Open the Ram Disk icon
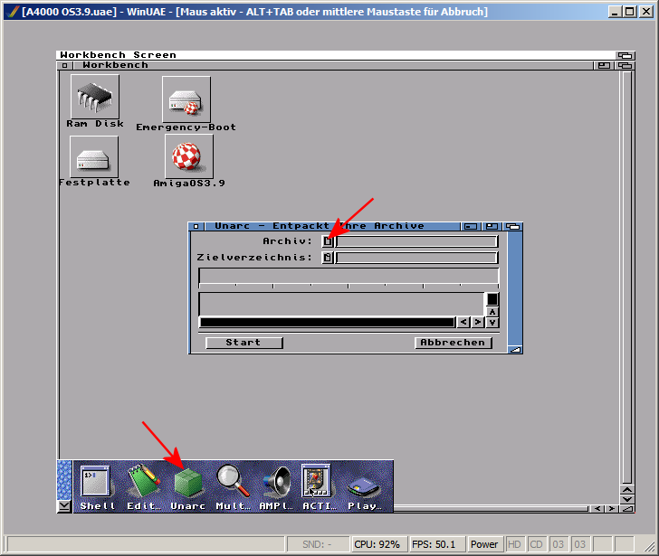This screenshot has width=659, height=556. 95,97
